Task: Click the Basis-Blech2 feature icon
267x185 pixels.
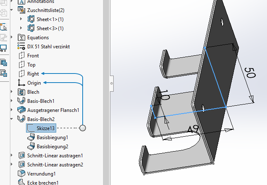Action: tap(21, 119)
